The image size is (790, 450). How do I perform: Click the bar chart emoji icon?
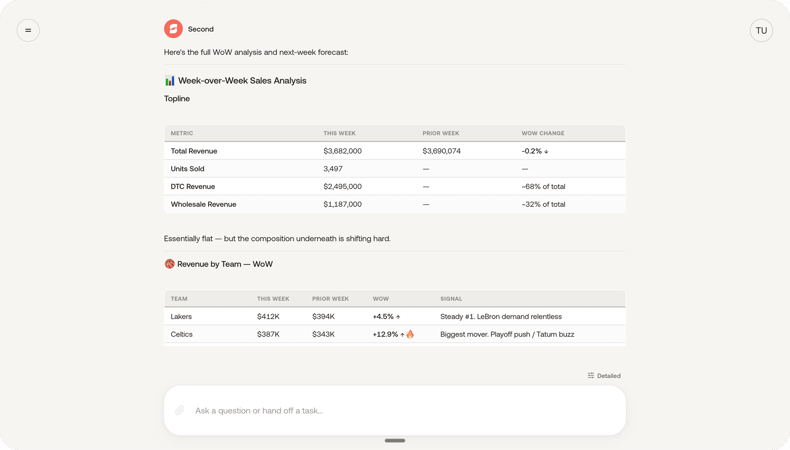(169, 80)
